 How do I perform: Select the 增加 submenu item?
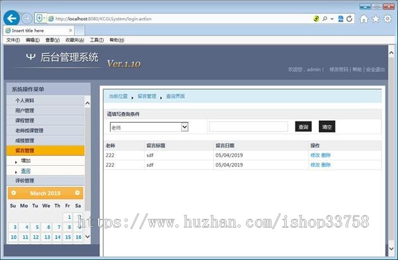tap(26, 161)
